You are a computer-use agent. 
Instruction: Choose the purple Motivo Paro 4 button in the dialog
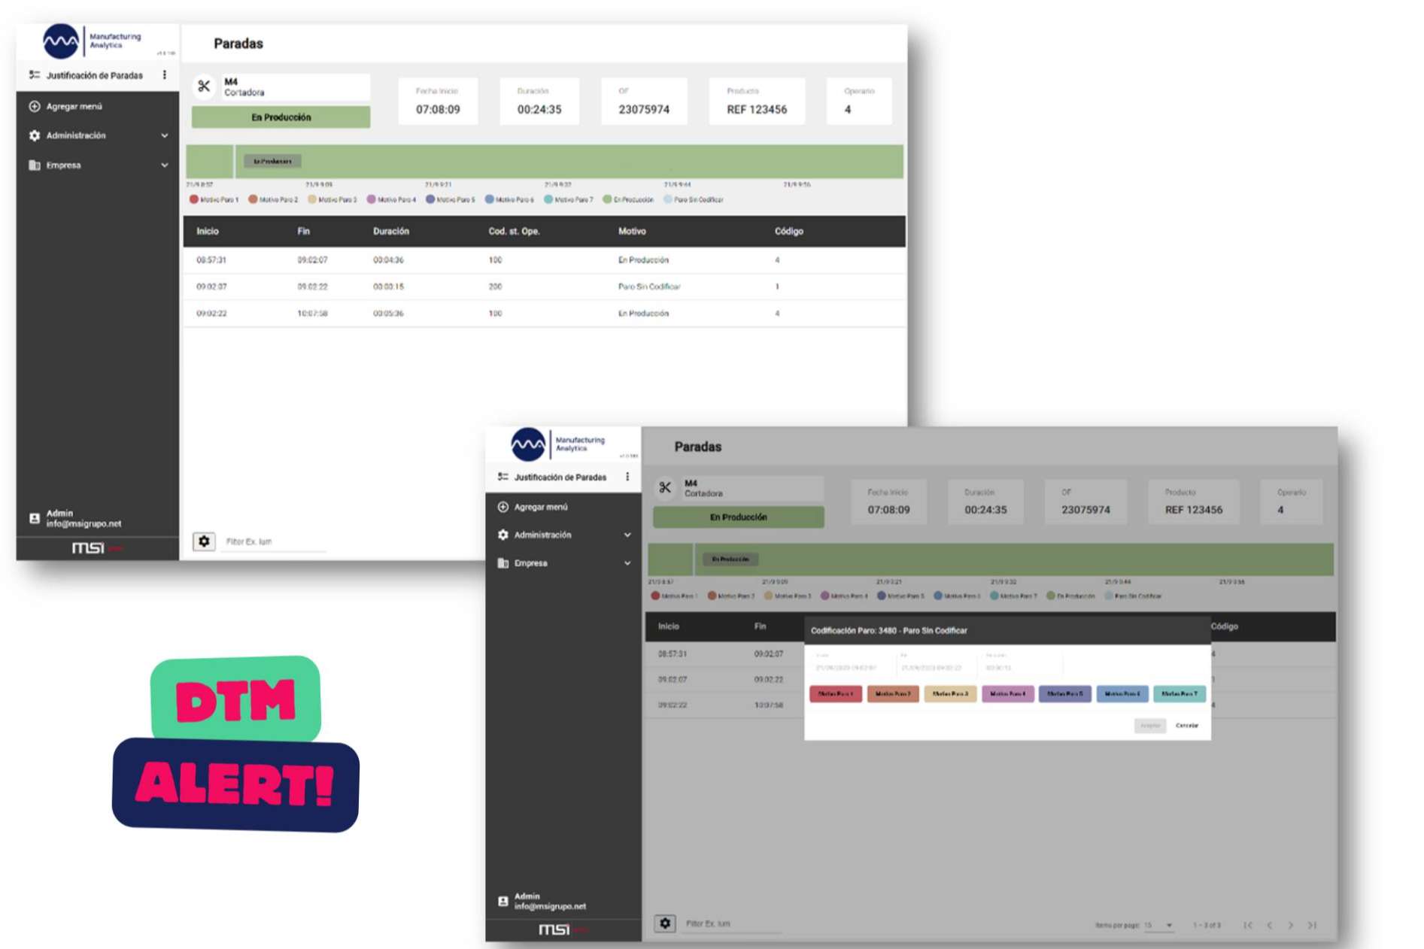pyautogui.click(x=1007, y=694)
